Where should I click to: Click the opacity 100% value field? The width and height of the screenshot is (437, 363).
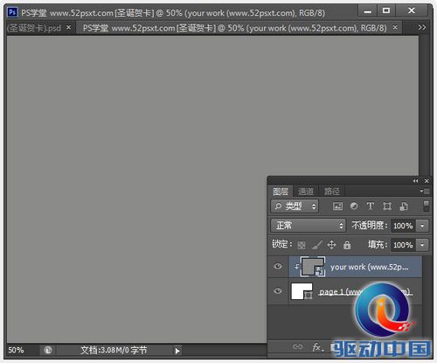(403, 226)
